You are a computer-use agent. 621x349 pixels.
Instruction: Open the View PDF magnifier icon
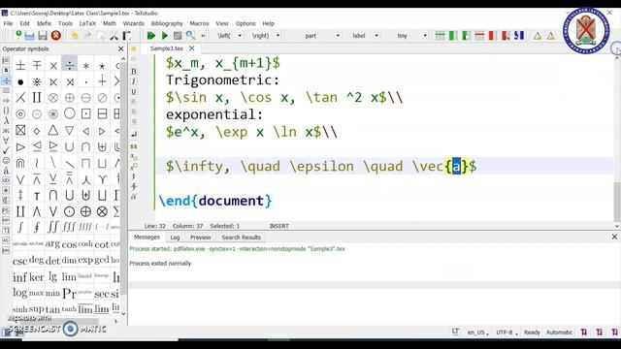pos(190,36)
